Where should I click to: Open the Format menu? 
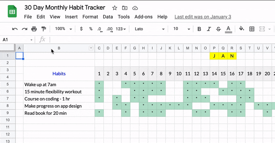pos(90,16)
